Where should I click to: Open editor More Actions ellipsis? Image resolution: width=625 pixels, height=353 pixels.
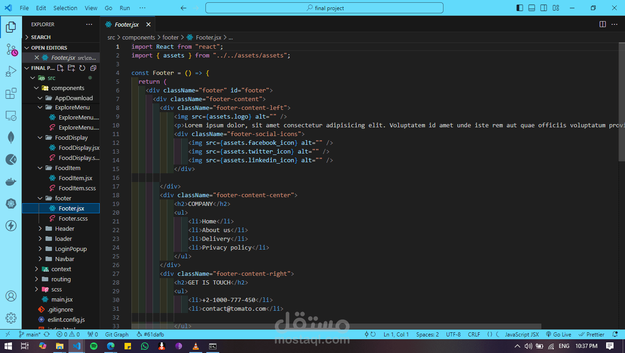[614, 24]
